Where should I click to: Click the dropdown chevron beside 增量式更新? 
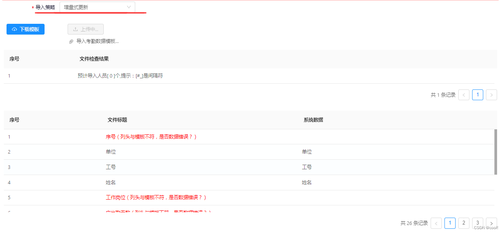(129, 7)
